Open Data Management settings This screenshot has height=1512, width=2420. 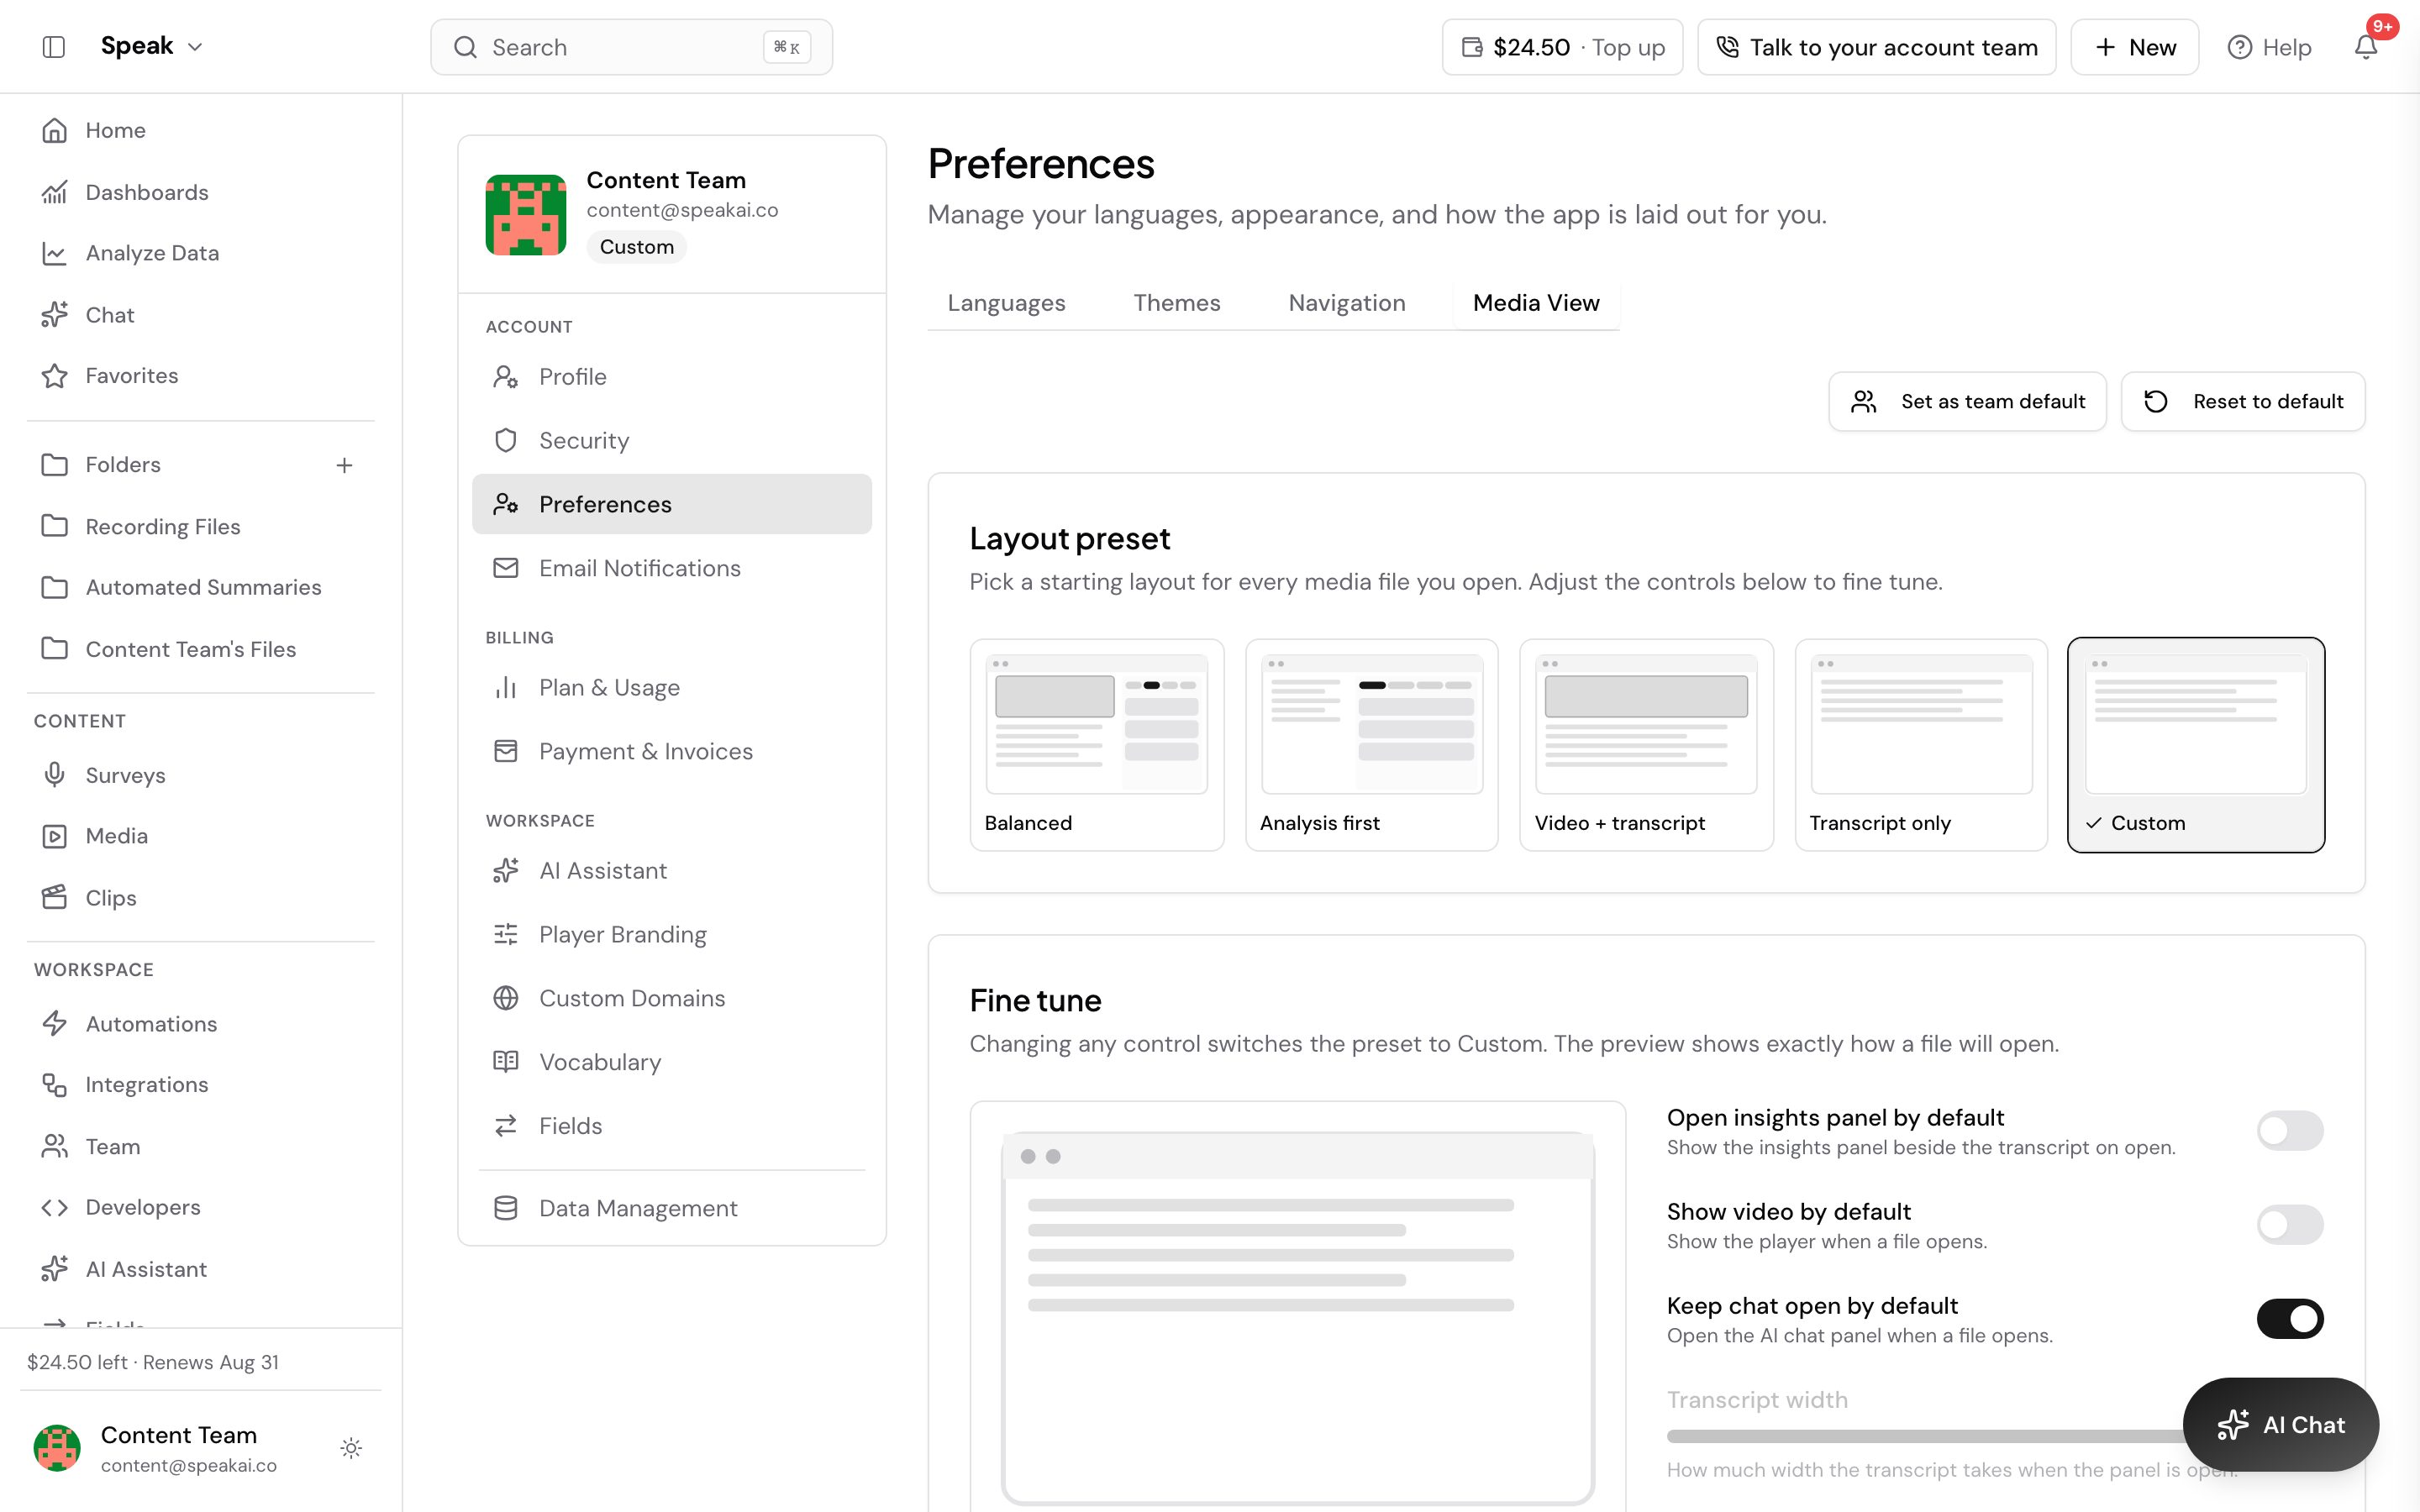[x=672, y=1208]
